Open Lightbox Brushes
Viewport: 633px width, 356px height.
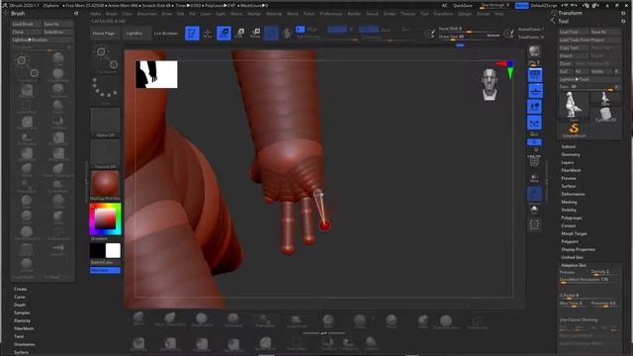(42, 40)
